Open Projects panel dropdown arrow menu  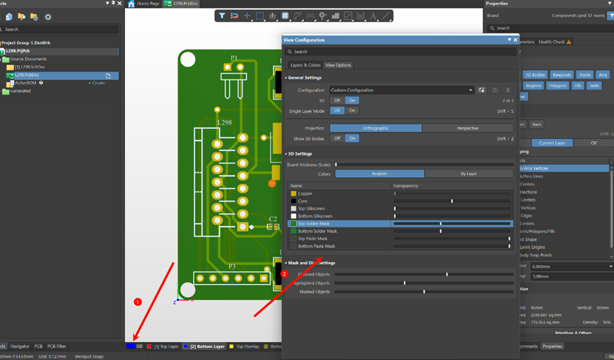[108, 3]
